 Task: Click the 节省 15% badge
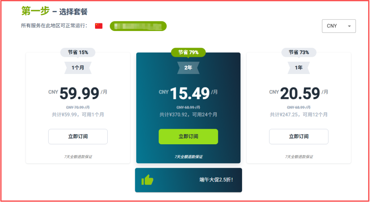78,53
